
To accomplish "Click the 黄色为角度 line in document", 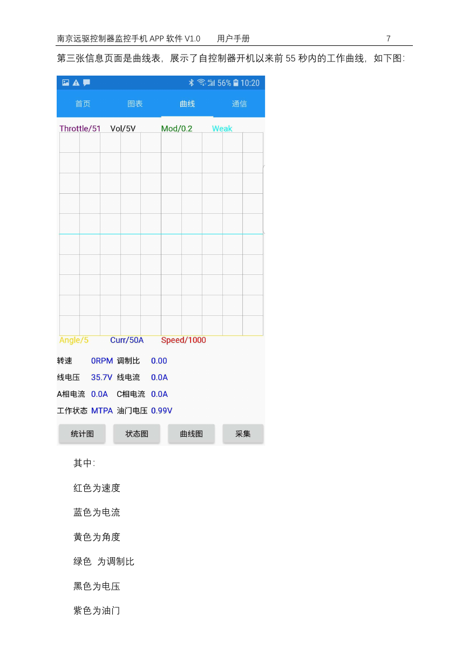I will click(x=97, y=537).
